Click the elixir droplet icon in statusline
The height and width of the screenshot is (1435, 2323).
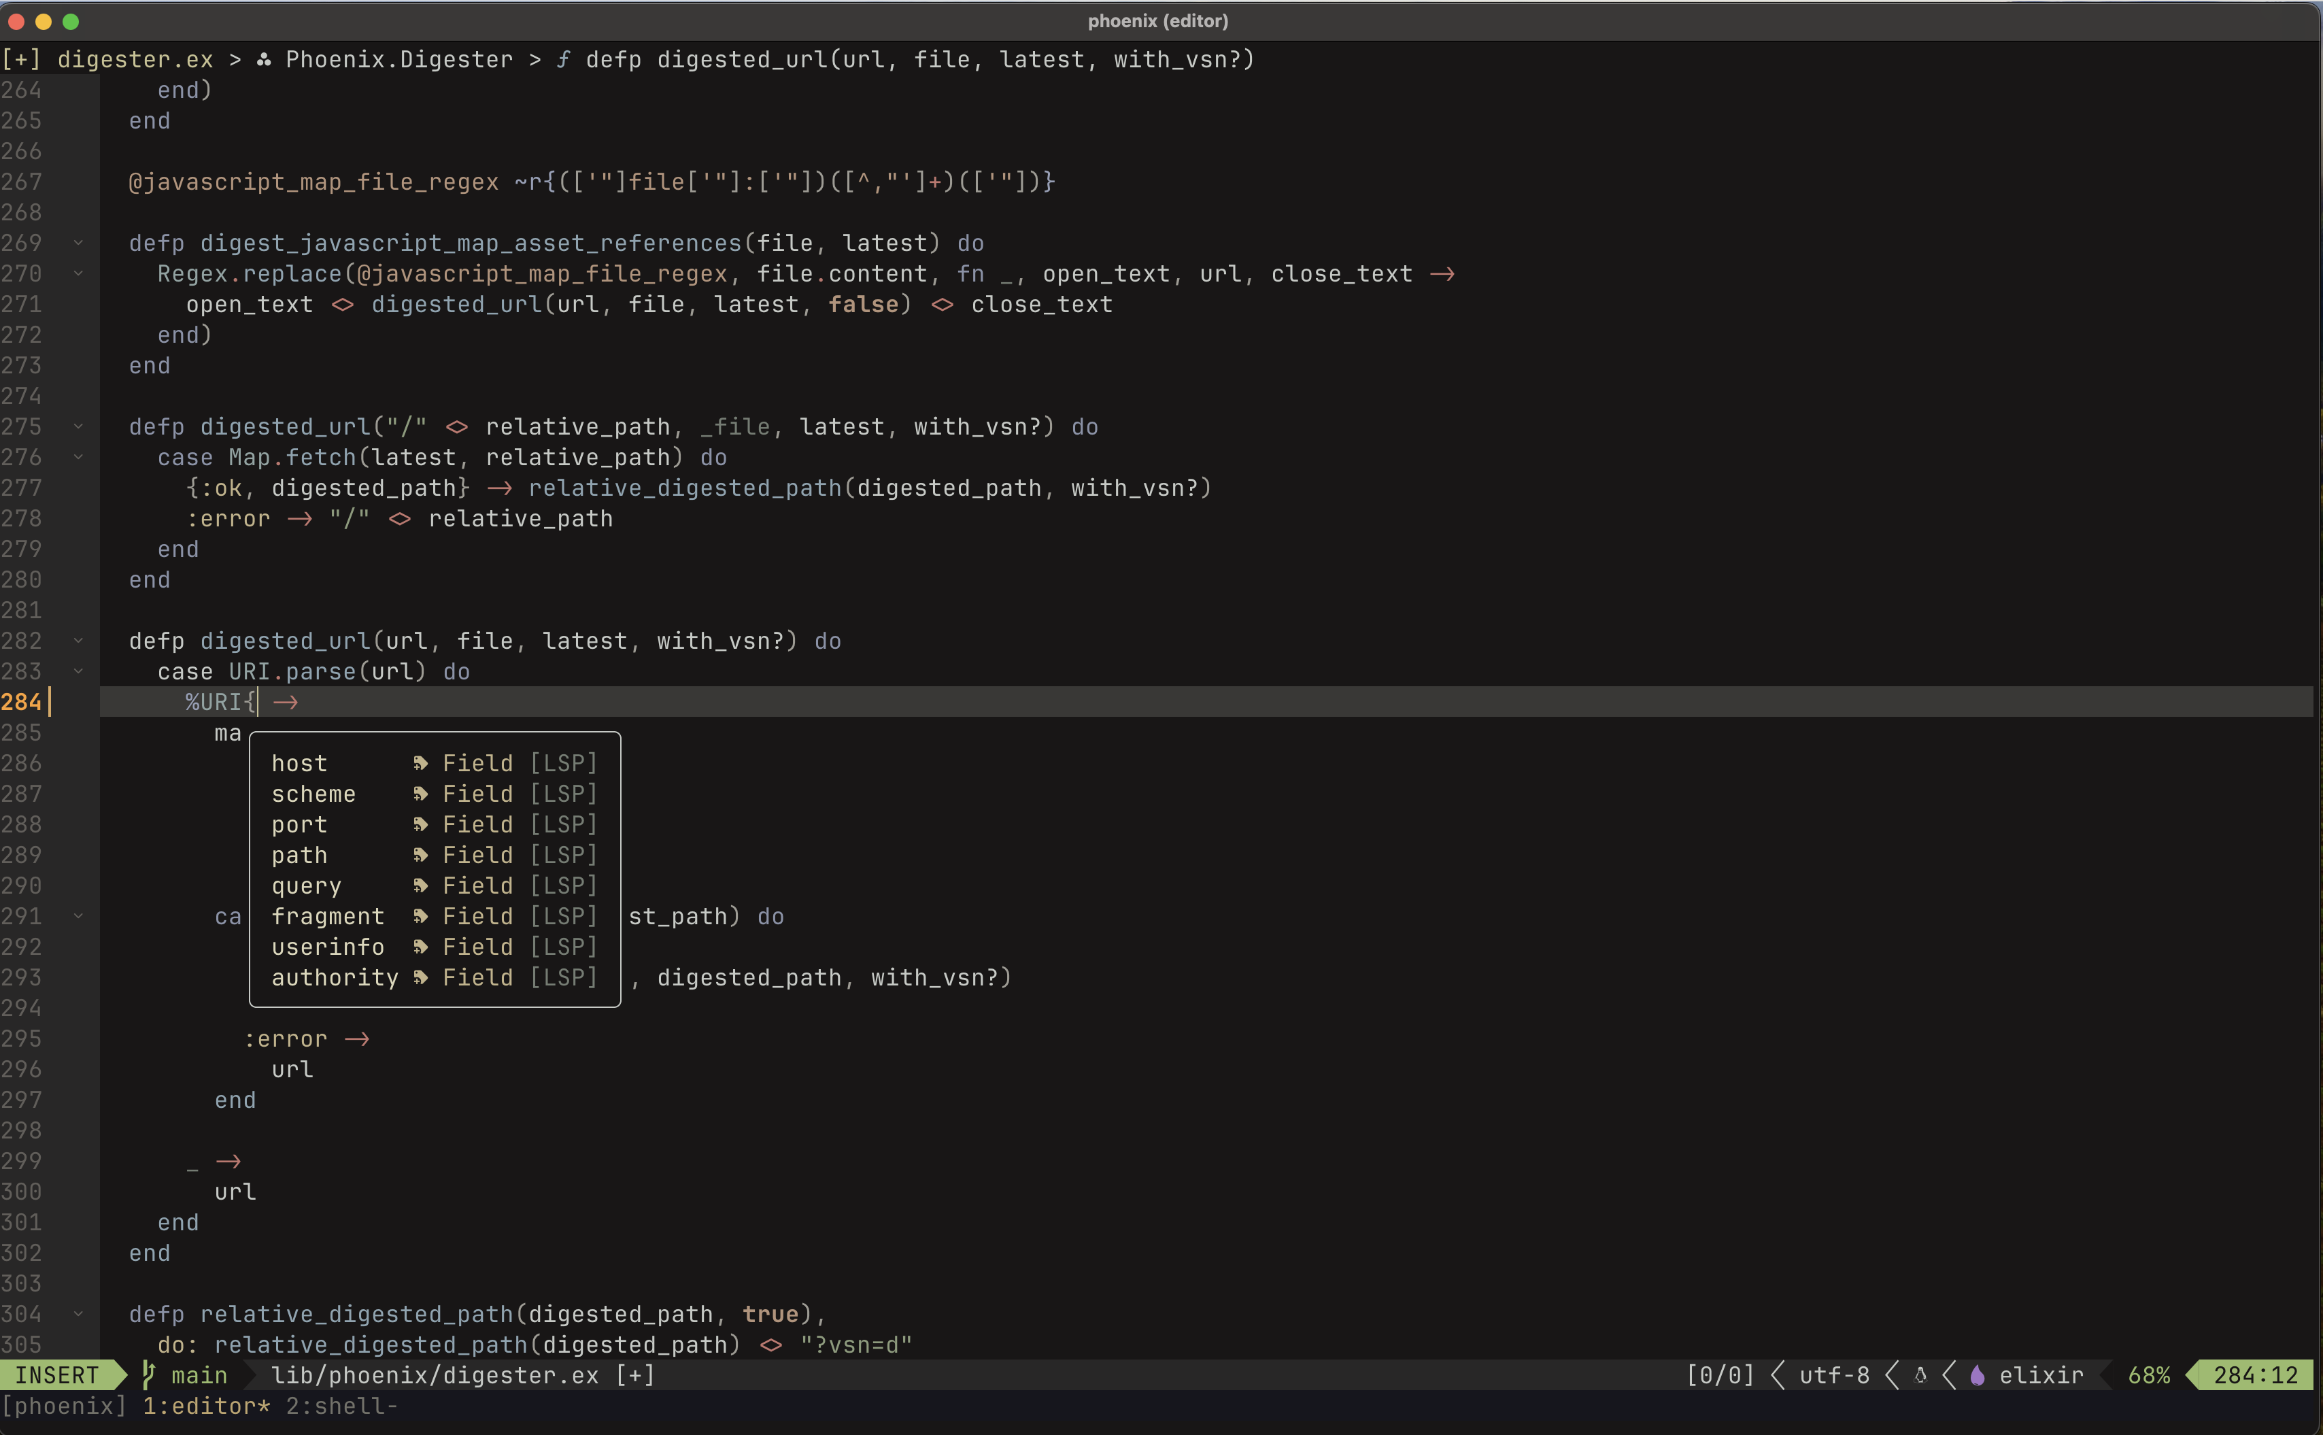point(1978,1375)
